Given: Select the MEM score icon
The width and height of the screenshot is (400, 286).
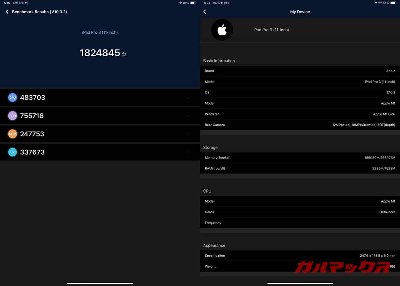Looking at the screenshot, I should click(12, 134).
